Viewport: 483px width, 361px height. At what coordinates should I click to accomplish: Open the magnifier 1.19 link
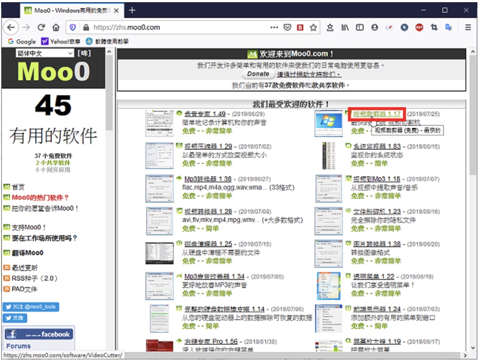click(x=377, y=341)
